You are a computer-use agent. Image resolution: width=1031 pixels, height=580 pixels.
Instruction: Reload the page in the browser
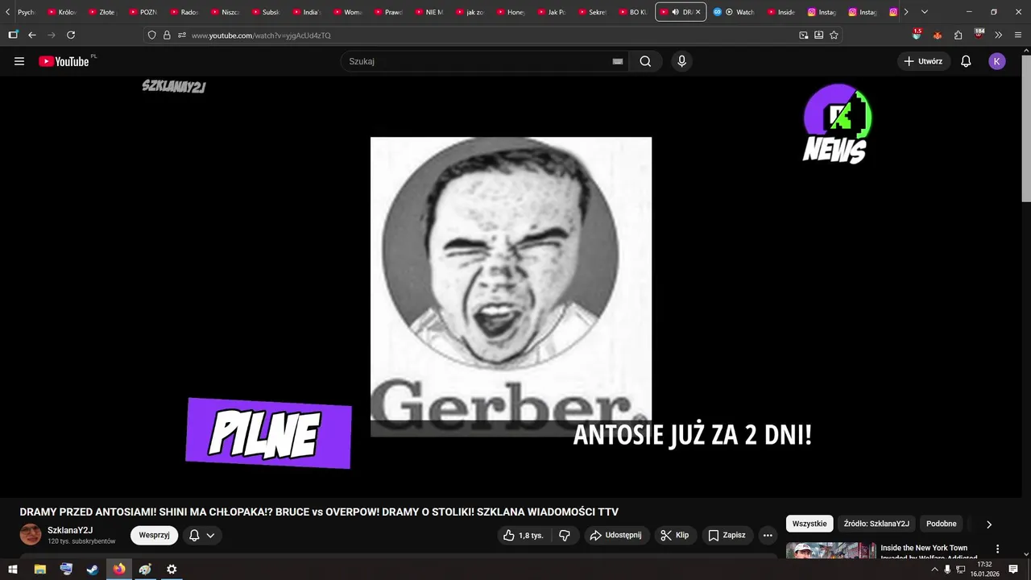(x=71, y=35)
